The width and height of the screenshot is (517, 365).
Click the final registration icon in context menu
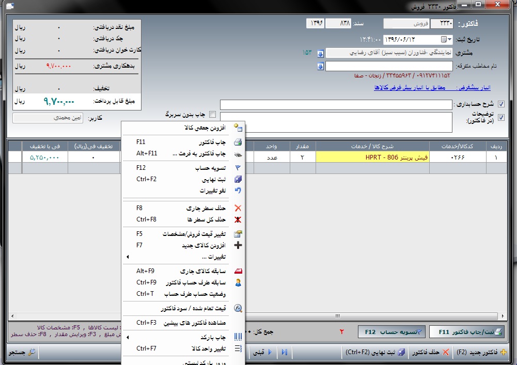click(238, 179)
